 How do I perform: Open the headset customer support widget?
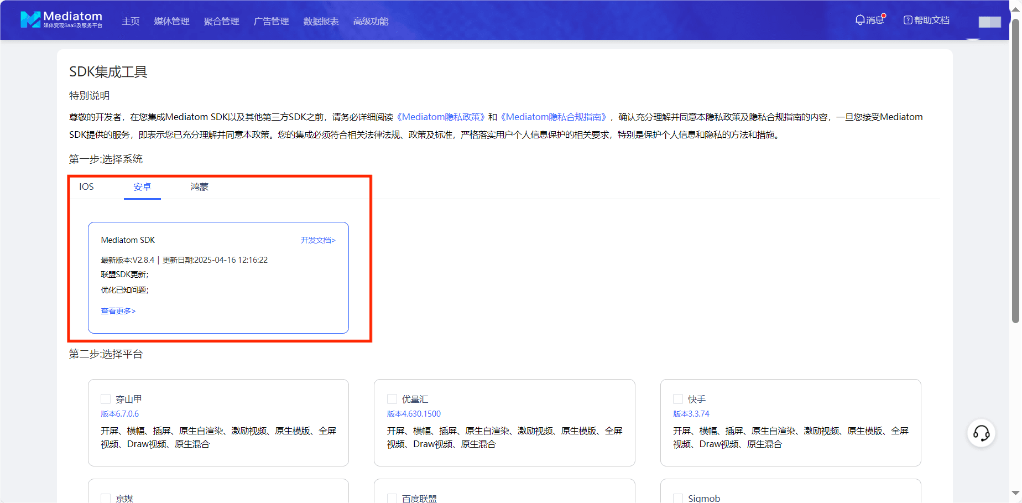981,433
